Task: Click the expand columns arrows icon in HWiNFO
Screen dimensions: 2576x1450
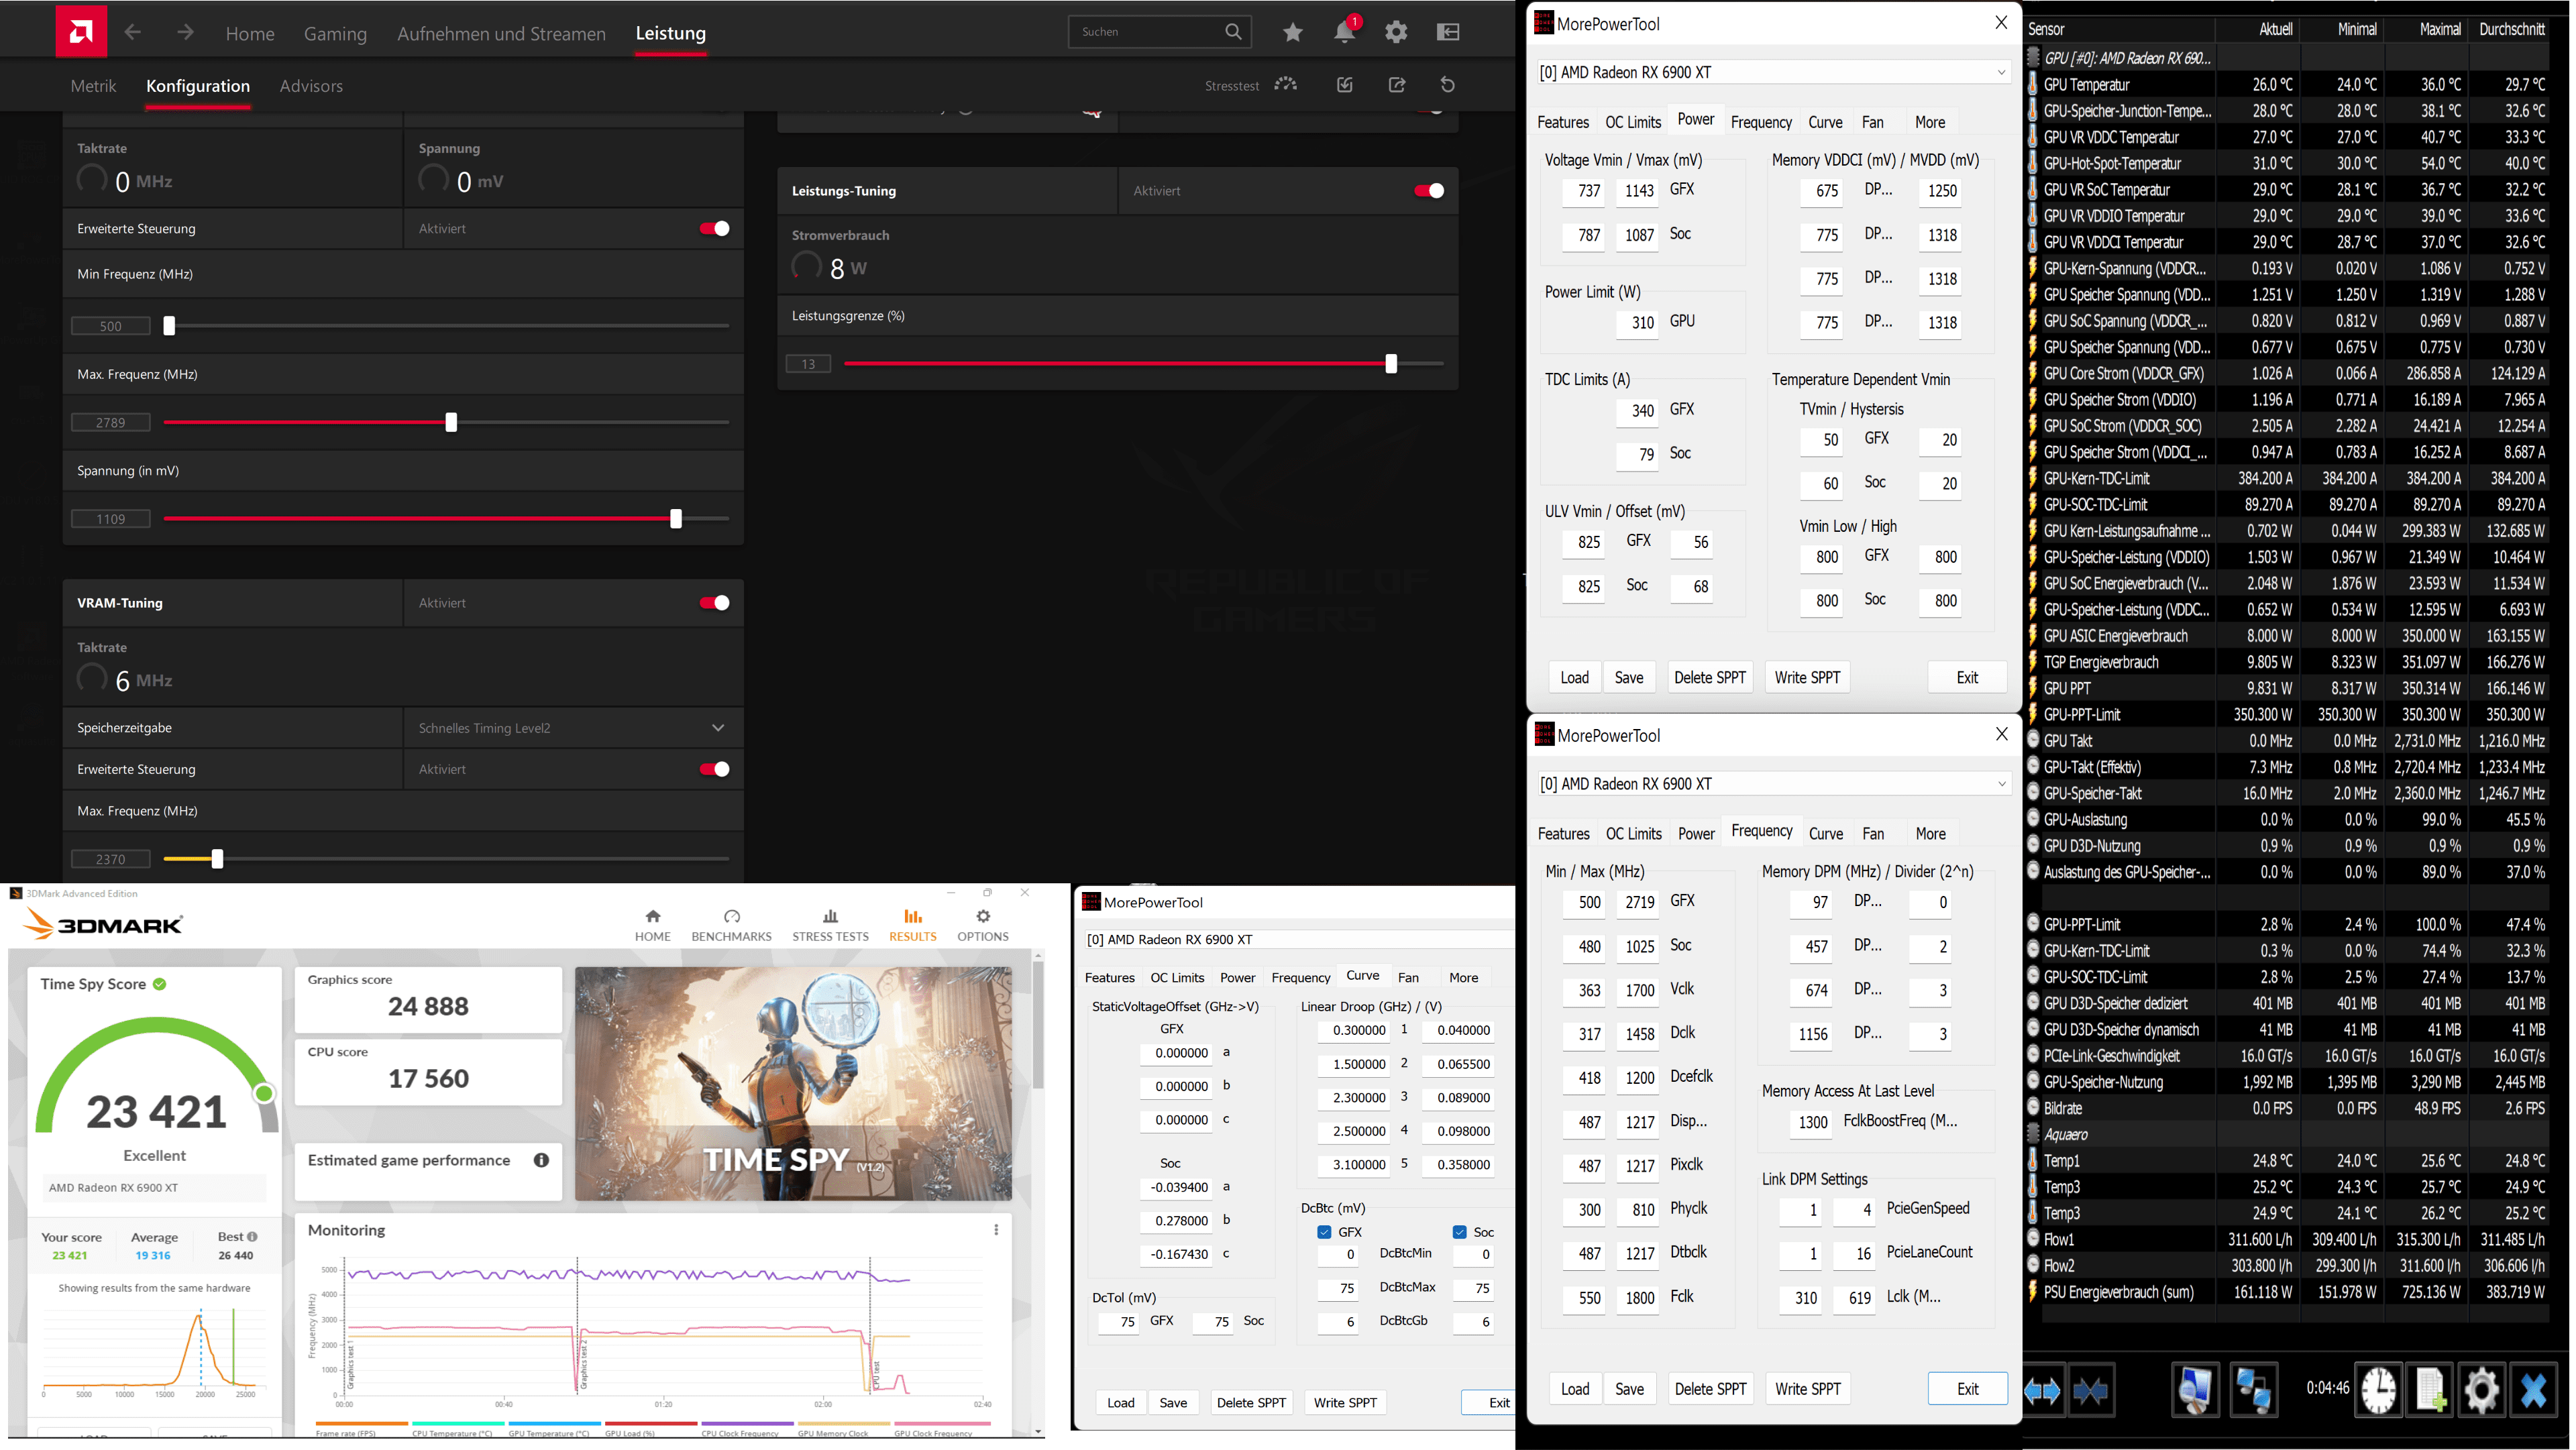Action: tap(2041, 1390)
